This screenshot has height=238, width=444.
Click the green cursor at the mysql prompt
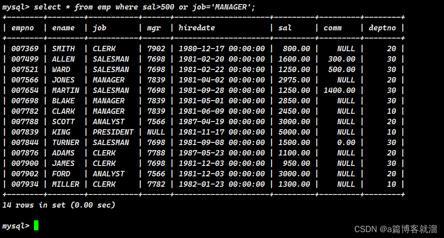pos(36,225)
